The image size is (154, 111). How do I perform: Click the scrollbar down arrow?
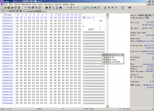(x=107, y=106)
